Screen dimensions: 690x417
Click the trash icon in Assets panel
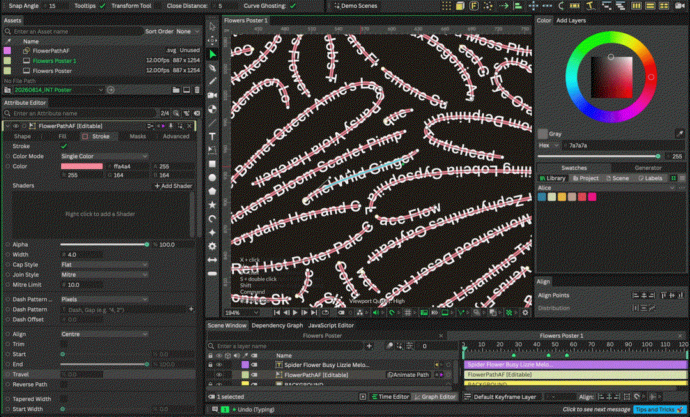[197, 90]
